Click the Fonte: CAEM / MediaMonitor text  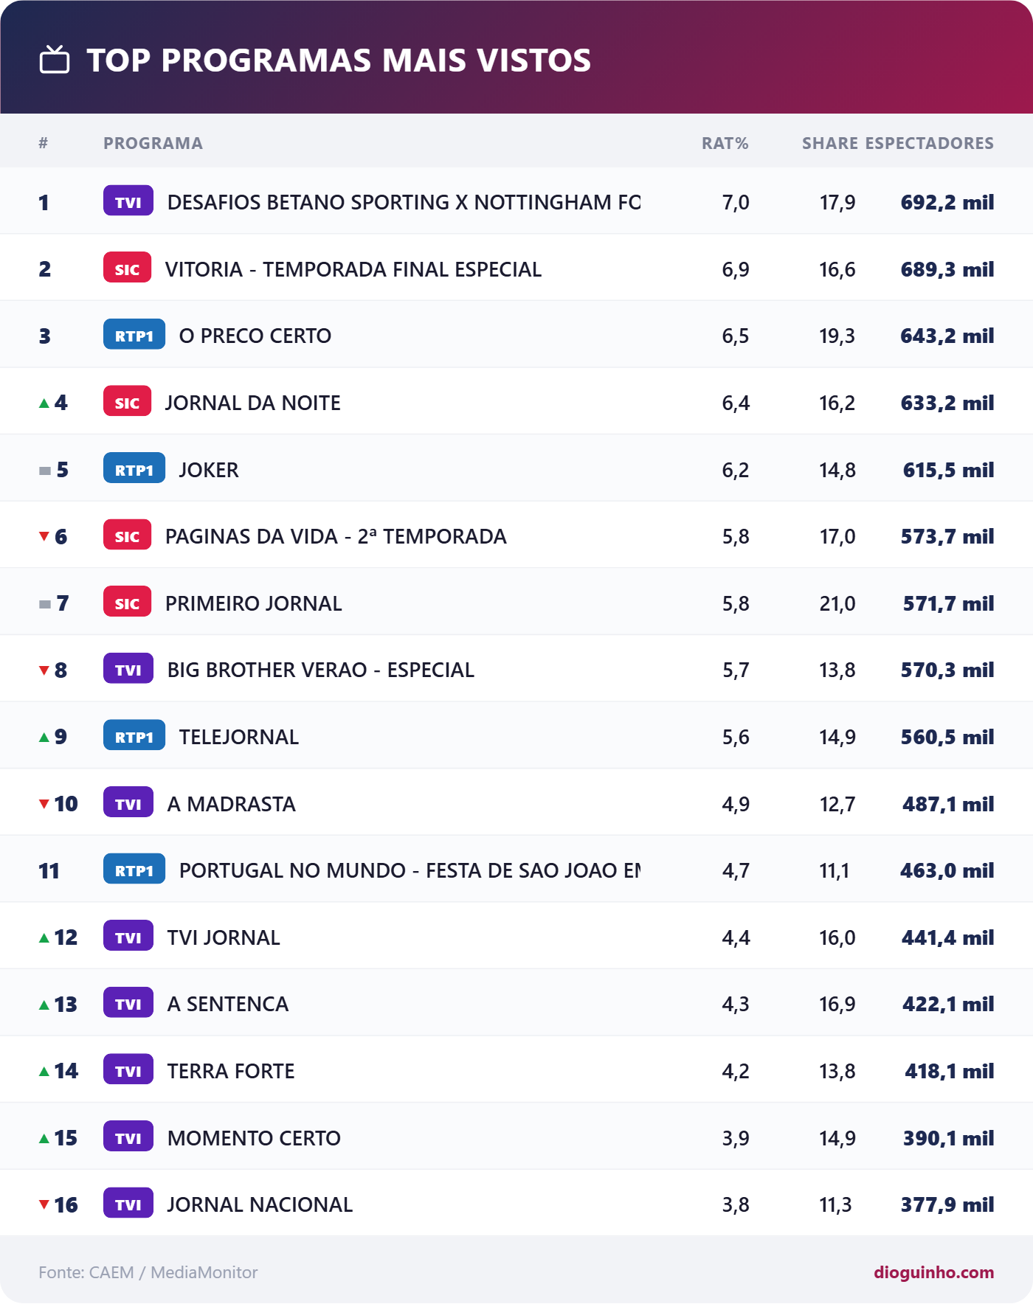(x=148, y=1272)
